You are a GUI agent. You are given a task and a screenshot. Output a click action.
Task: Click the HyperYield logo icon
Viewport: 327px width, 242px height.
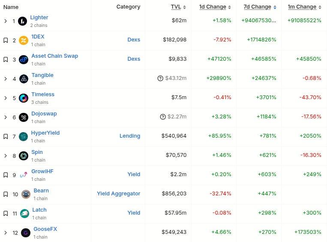(24, 136)
